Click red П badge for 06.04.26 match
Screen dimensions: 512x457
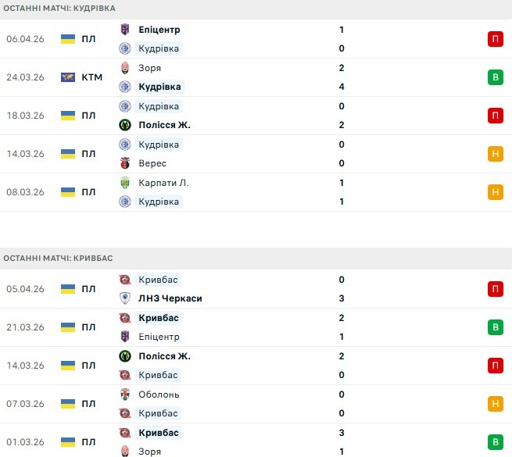[x=495, y=39]
